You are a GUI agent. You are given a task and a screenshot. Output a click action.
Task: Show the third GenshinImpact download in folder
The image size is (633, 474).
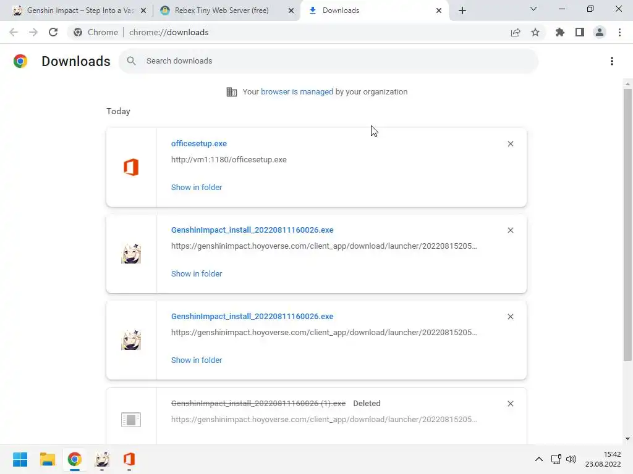[197, 360]
